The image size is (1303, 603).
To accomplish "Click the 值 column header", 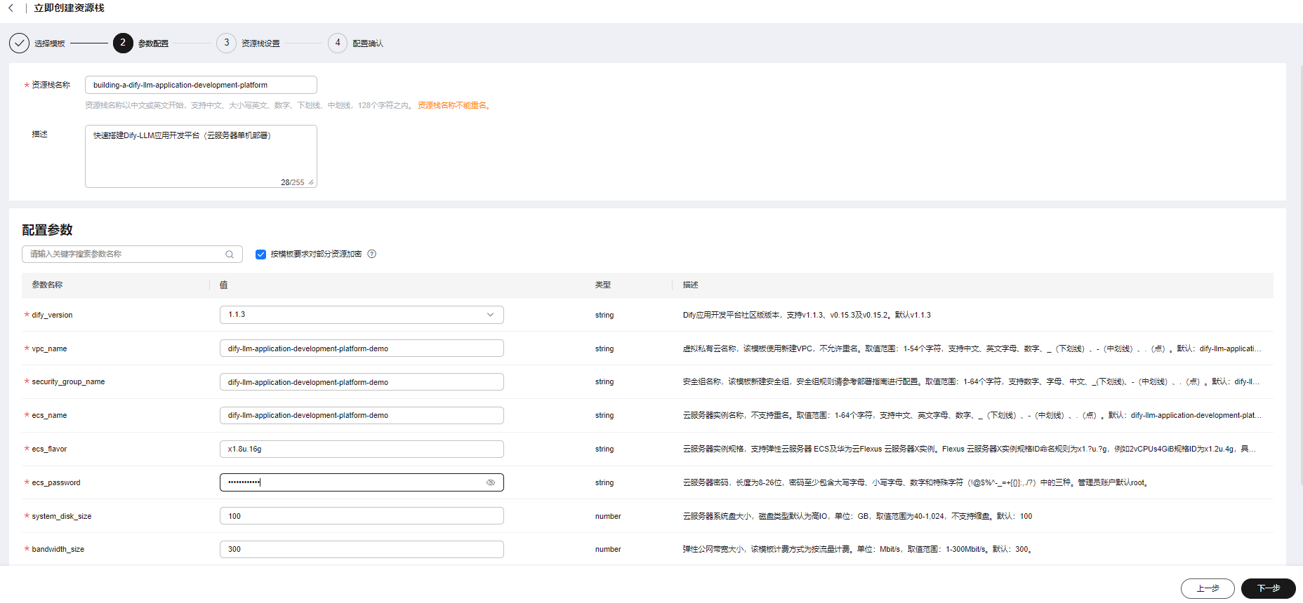I will tap(223, 285).
